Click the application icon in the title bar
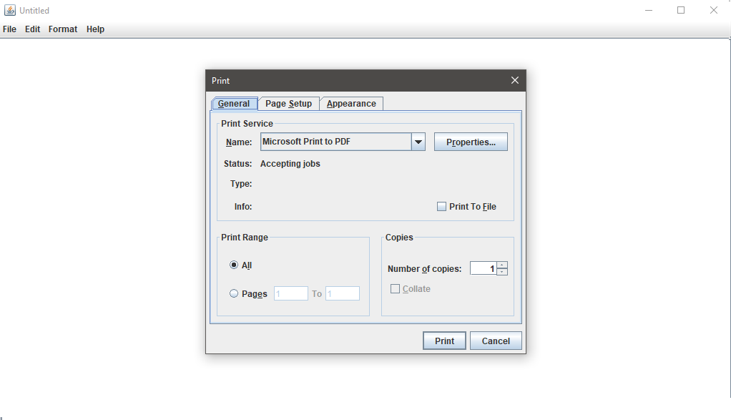 pyautogui.click(x=10, y=9)
